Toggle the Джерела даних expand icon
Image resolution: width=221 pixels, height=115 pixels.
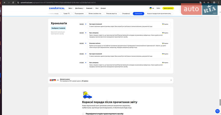click(x=171, y=80)
